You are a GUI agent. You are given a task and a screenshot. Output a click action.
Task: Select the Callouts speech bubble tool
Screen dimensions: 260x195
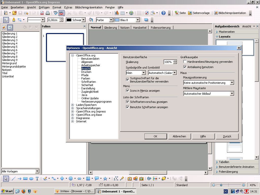pyautogui.click(x=96, y=178)
